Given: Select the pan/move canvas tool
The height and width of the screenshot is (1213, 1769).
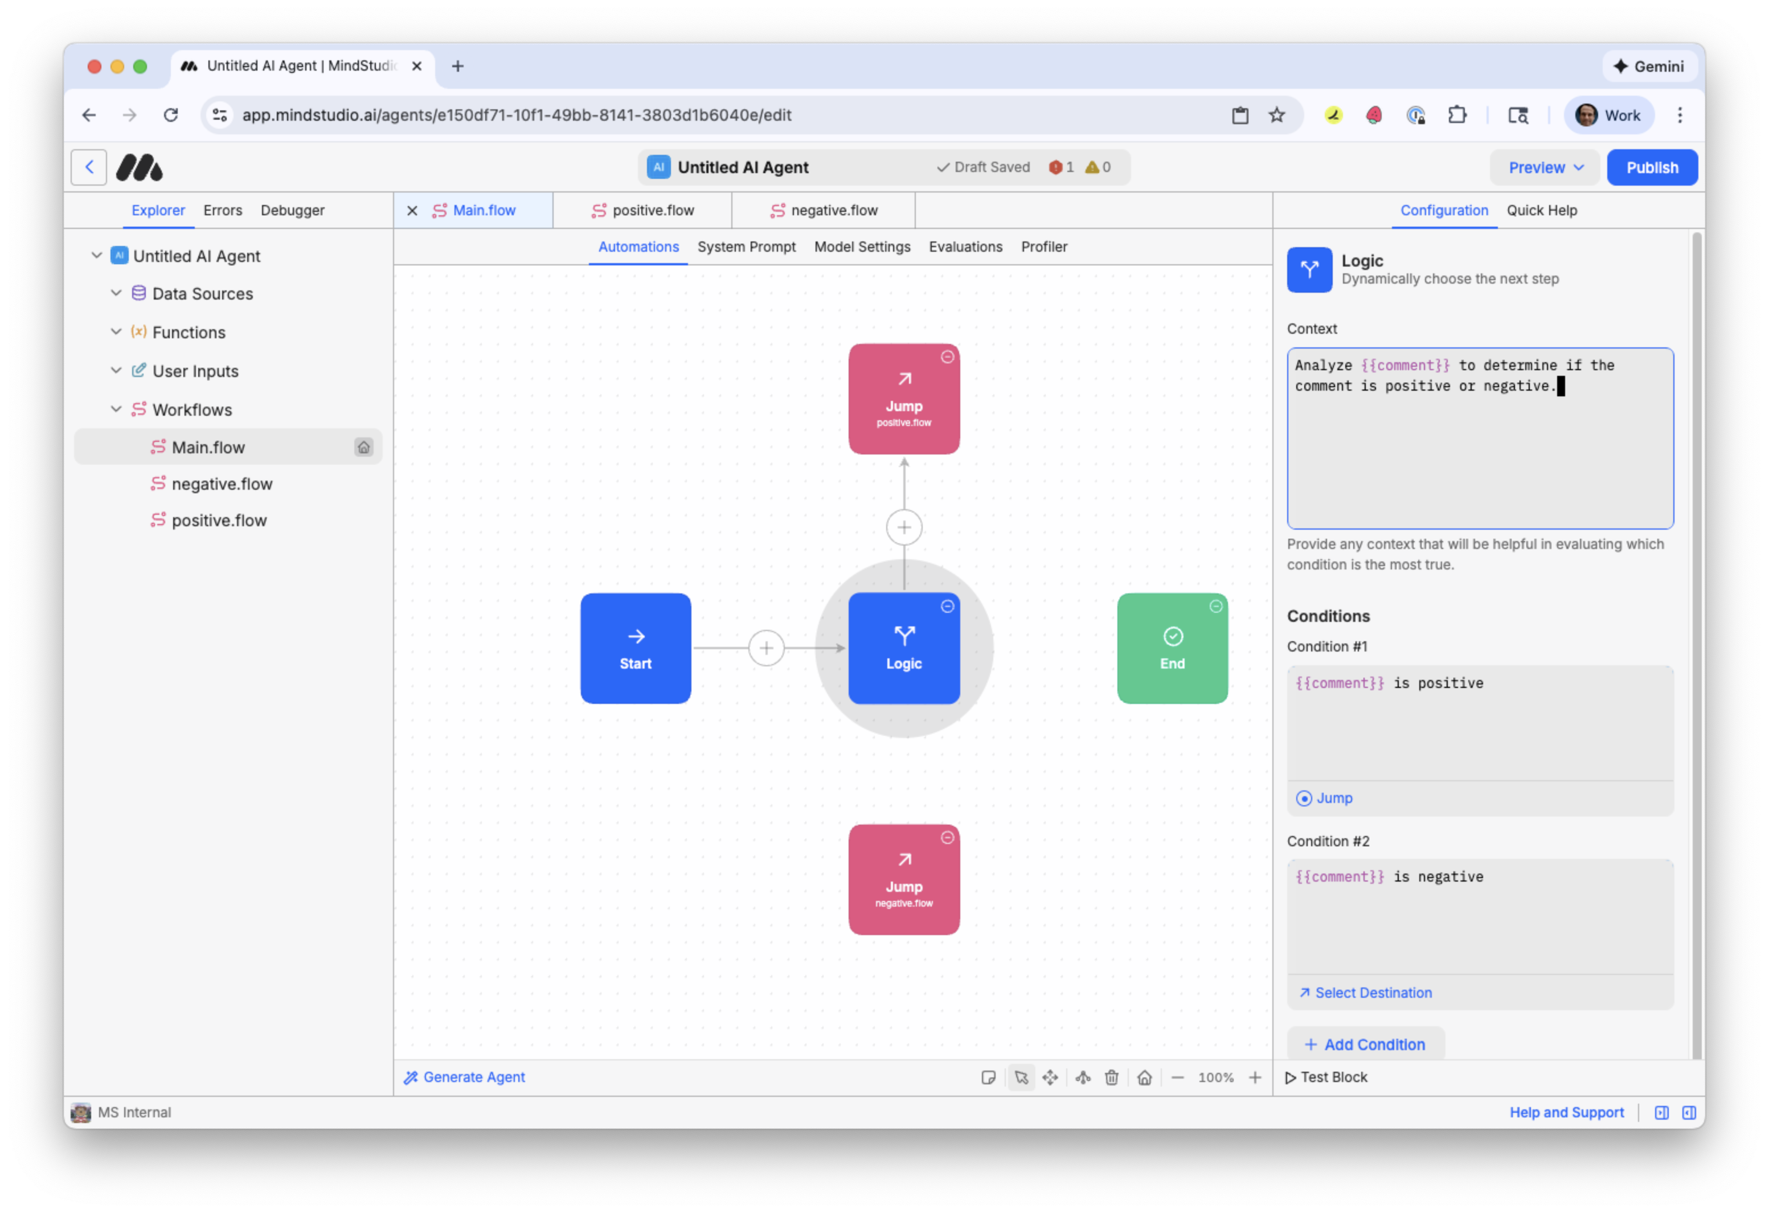Looking at the screenshot, I should click(x=1050, y=1077).
